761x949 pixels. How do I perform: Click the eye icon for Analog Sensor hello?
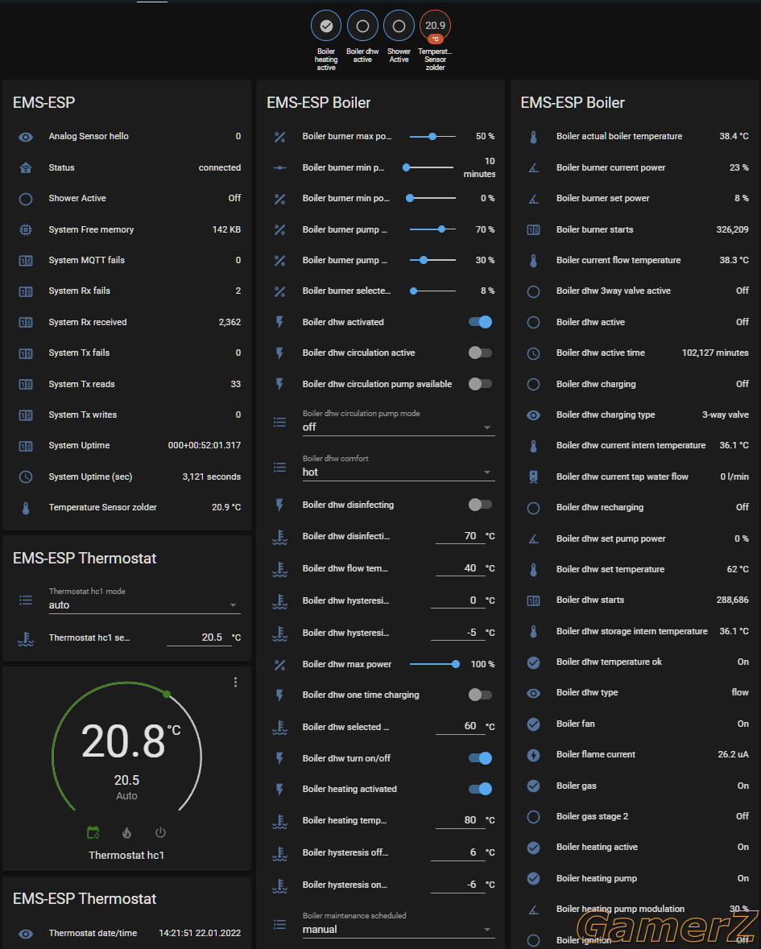coord(26,137)
